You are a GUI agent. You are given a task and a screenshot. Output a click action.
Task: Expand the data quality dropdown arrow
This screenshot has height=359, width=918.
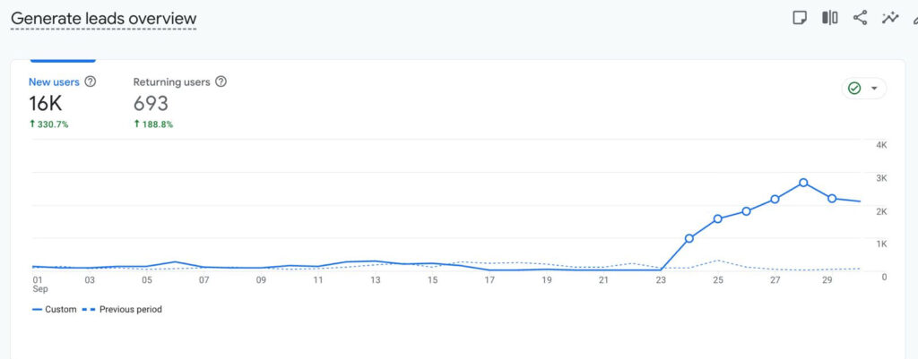pos(874,89)
